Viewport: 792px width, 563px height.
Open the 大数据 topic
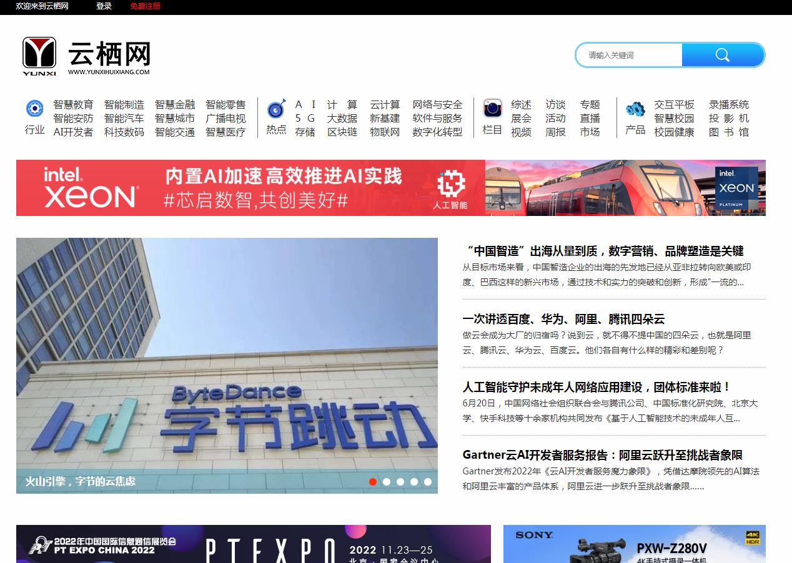(342, 119)
